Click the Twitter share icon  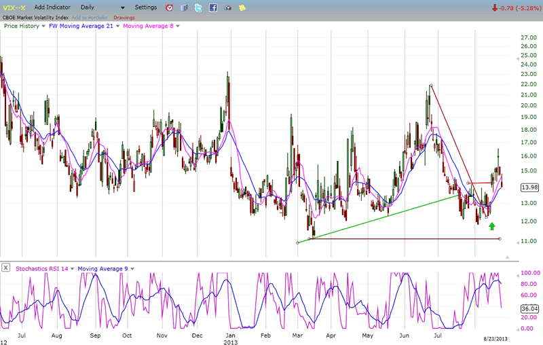[198, 7]
